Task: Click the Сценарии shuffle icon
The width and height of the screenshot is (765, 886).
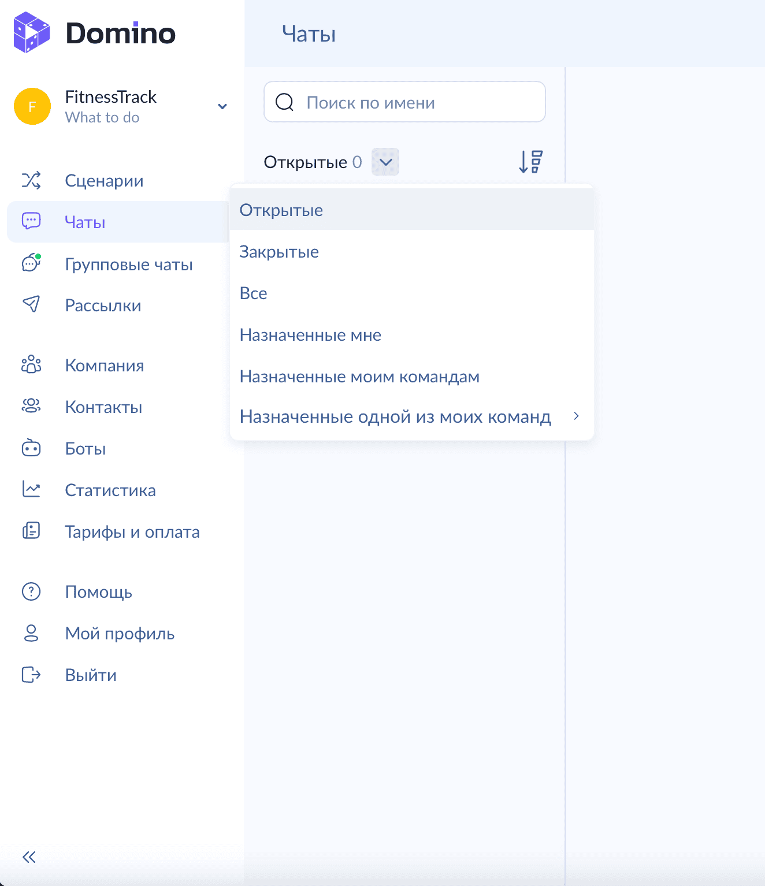Action: coord(31,180)
